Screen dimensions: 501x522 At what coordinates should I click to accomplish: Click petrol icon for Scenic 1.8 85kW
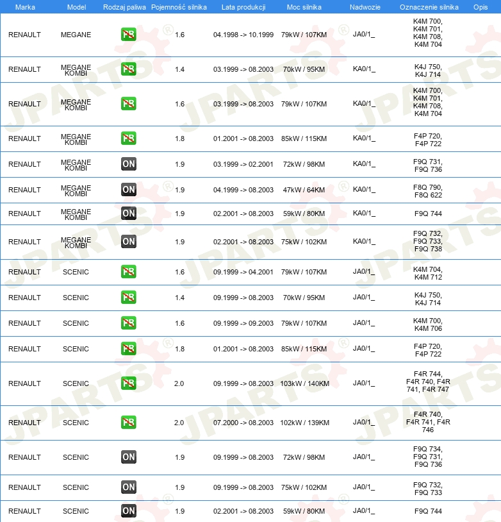(x=128, y=349)
